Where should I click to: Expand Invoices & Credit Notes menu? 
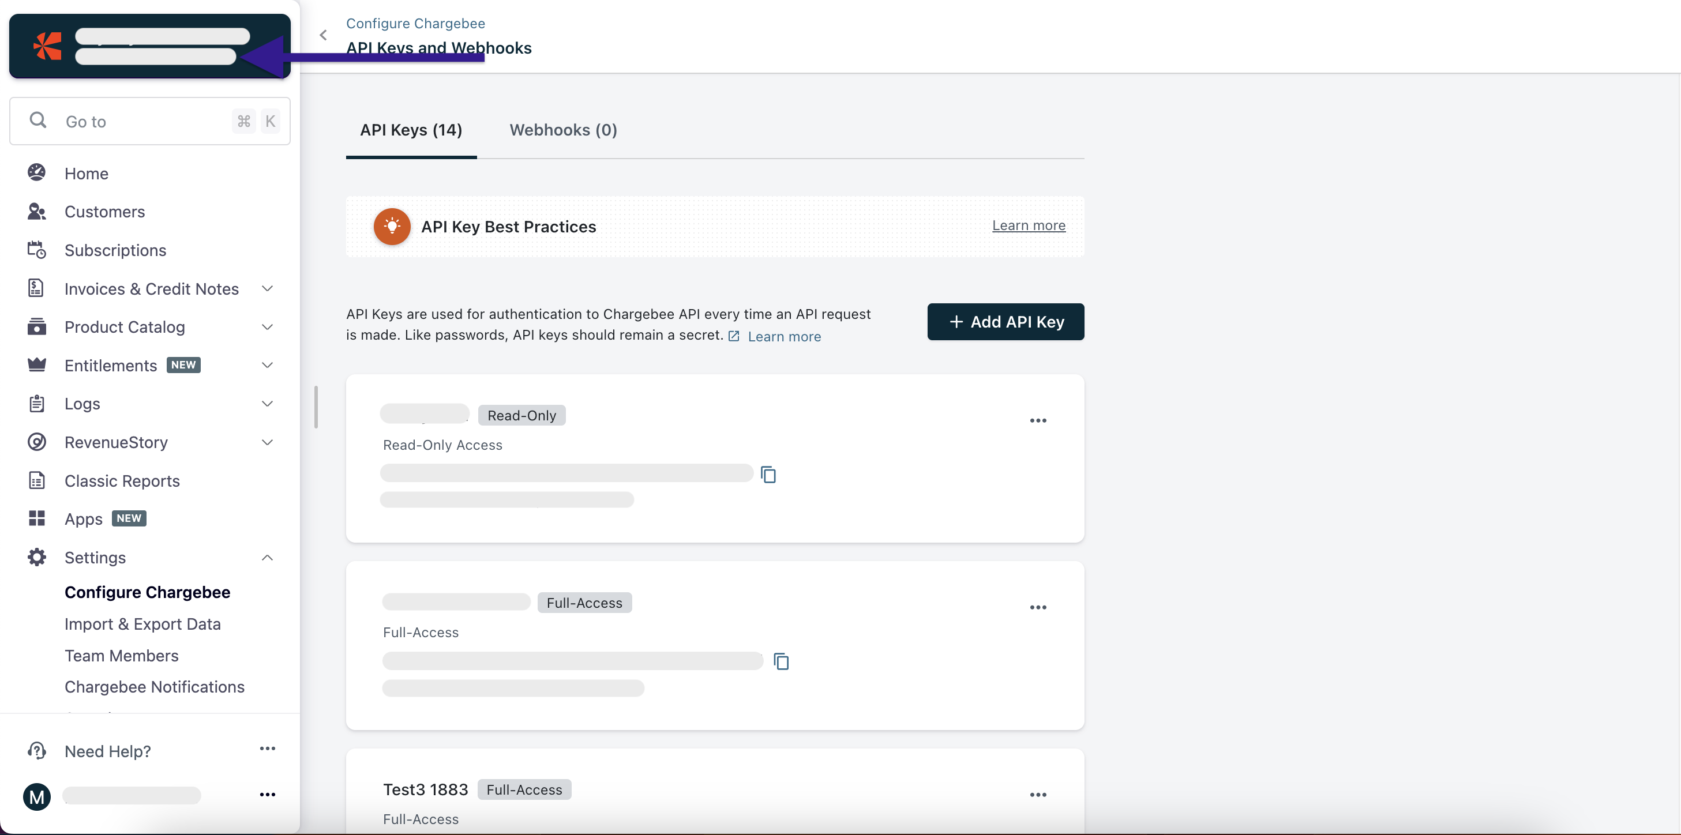(x=267, y=288)
